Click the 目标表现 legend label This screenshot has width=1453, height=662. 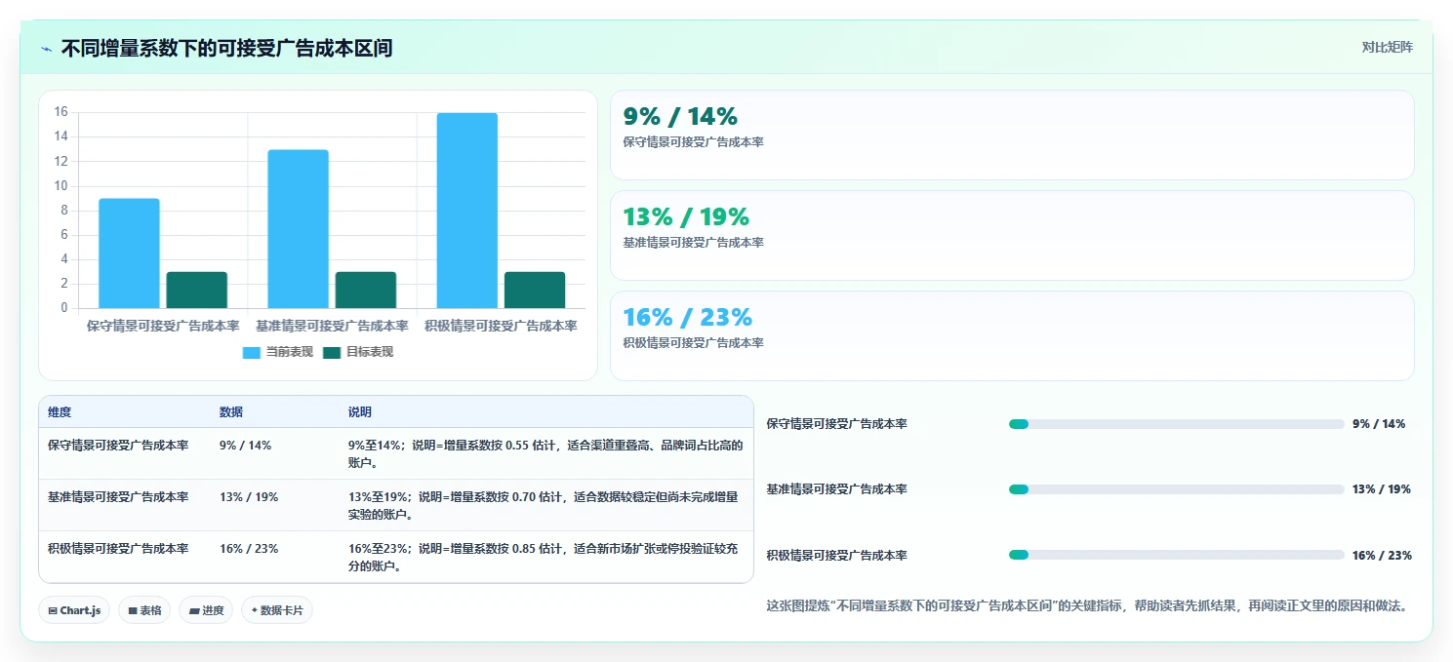(370, 353)
